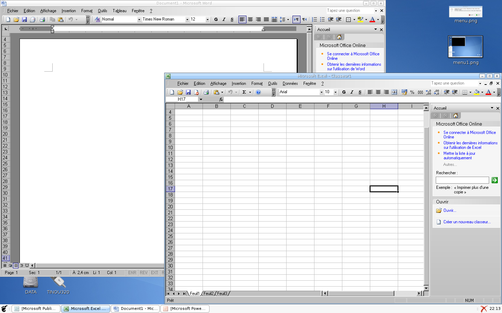Expand the Normal style dropdown in Word

[139, 19]
